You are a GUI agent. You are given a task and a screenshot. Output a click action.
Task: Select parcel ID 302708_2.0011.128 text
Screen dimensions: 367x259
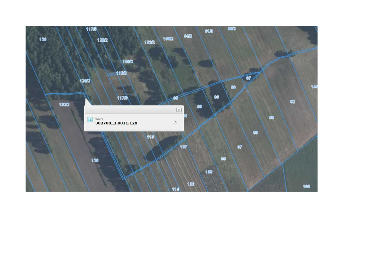pyautogui.click(x=116, y=123)
